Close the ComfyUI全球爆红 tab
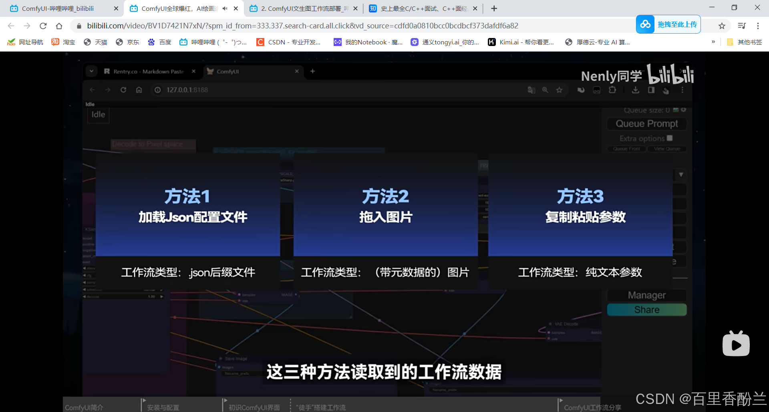Screen dimensions: 769x412 pos(236,8)
